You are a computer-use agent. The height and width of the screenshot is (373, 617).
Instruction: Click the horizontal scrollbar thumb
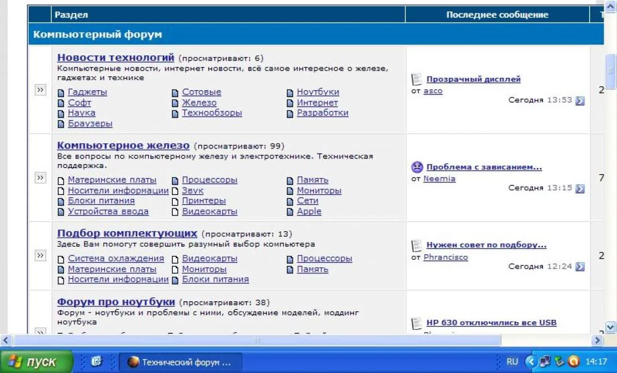click(x=256, y=341)
